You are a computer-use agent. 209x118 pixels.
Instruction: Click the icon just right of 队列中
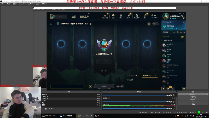point(118,87)
